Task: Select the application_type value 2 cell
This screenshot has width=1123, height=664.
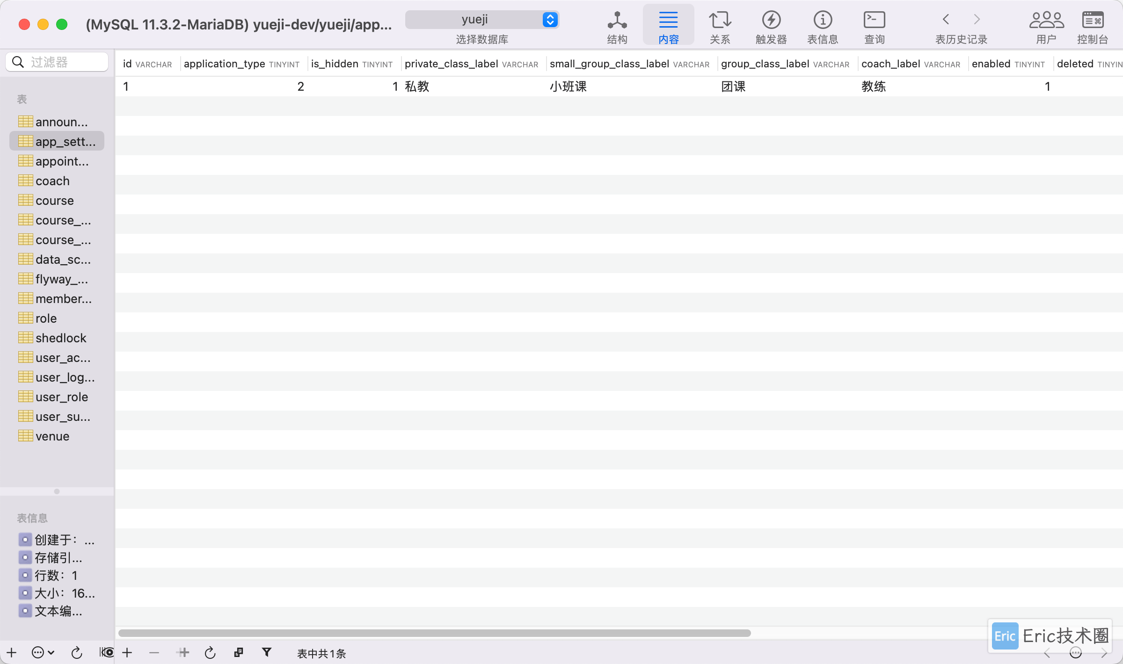Action: tap(243, 87)
